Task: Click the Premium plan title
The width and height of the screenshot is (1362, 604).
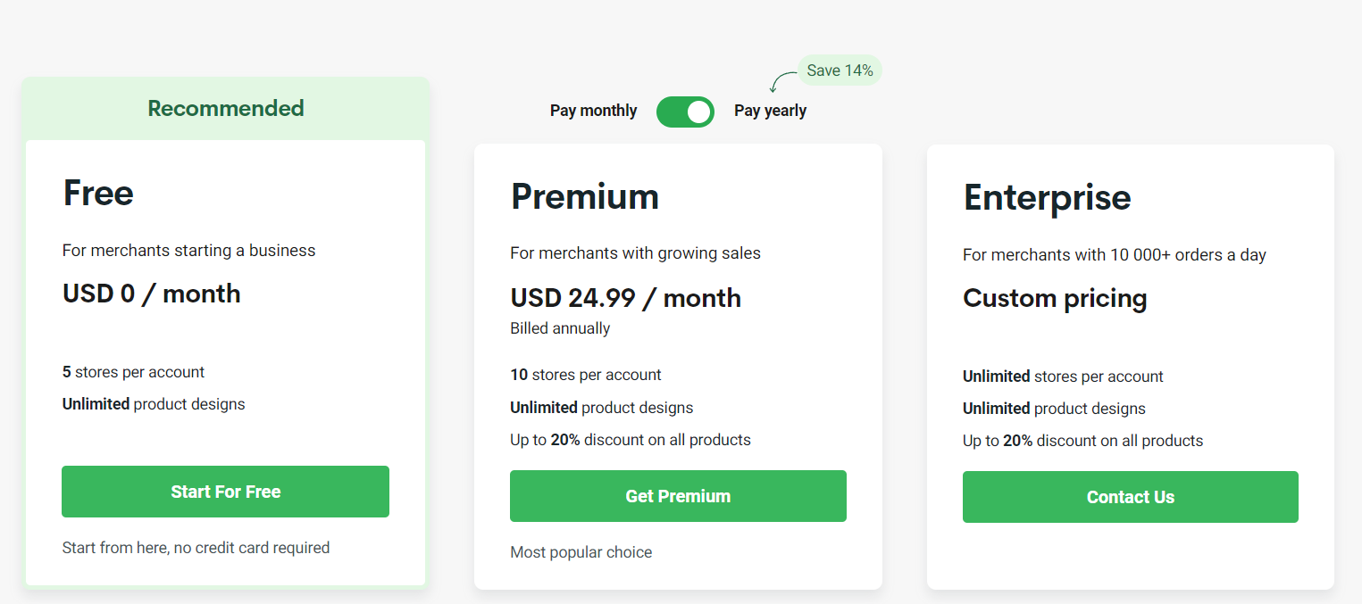Action: (x=585, y=196)
